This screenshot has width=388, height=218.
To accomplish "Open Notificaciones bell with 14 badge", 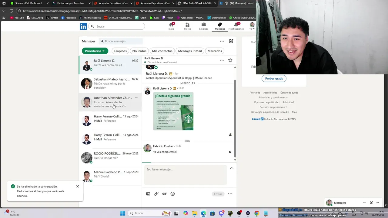I will point(236,26).
